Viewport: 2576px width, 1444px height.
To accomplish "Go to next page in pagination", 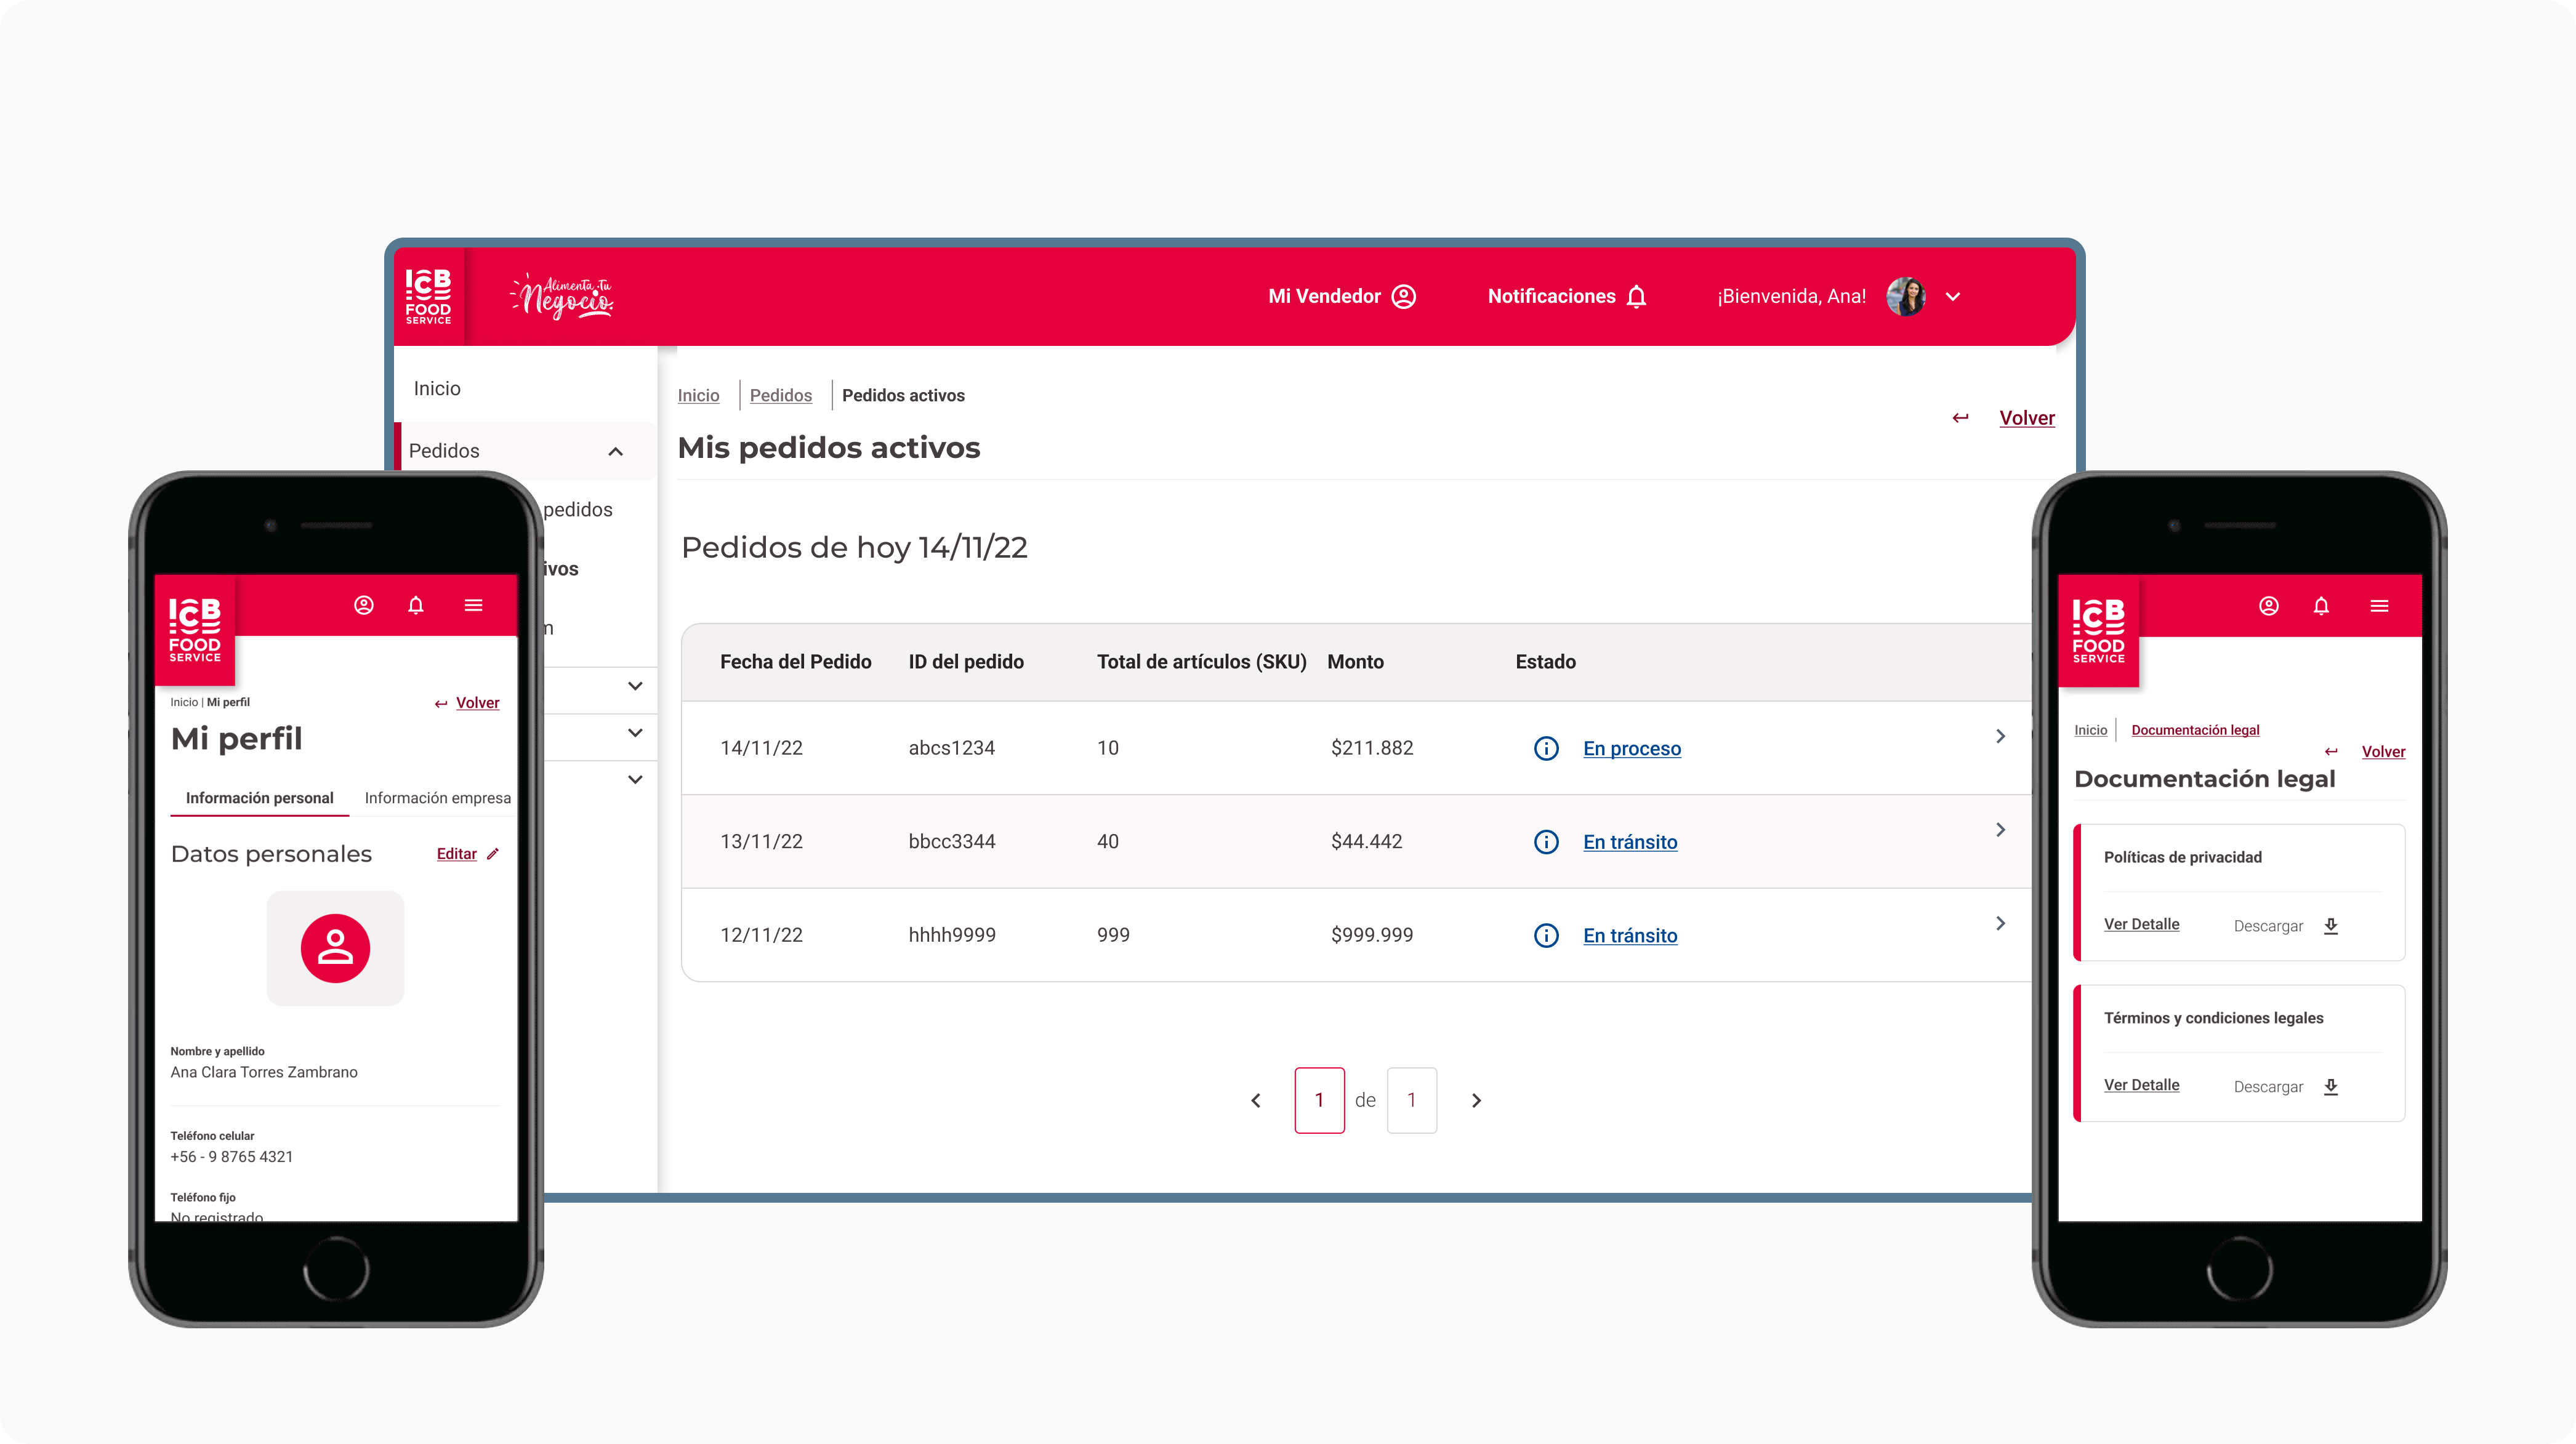I will (x=1476, y=1100).
